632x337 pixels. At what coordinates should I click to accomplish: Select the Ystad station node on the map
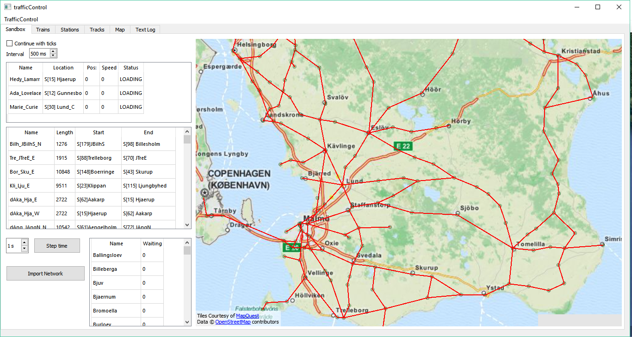click(484, 294)
